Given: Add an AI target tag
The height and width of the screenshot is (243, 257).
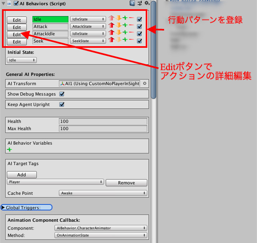Looking at the screenshot, I should point(22,175).
